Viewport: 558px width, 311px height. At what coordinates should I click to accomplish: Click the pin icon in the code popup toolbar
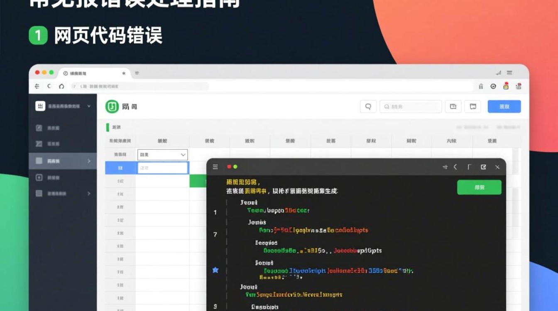click(445, 167)
